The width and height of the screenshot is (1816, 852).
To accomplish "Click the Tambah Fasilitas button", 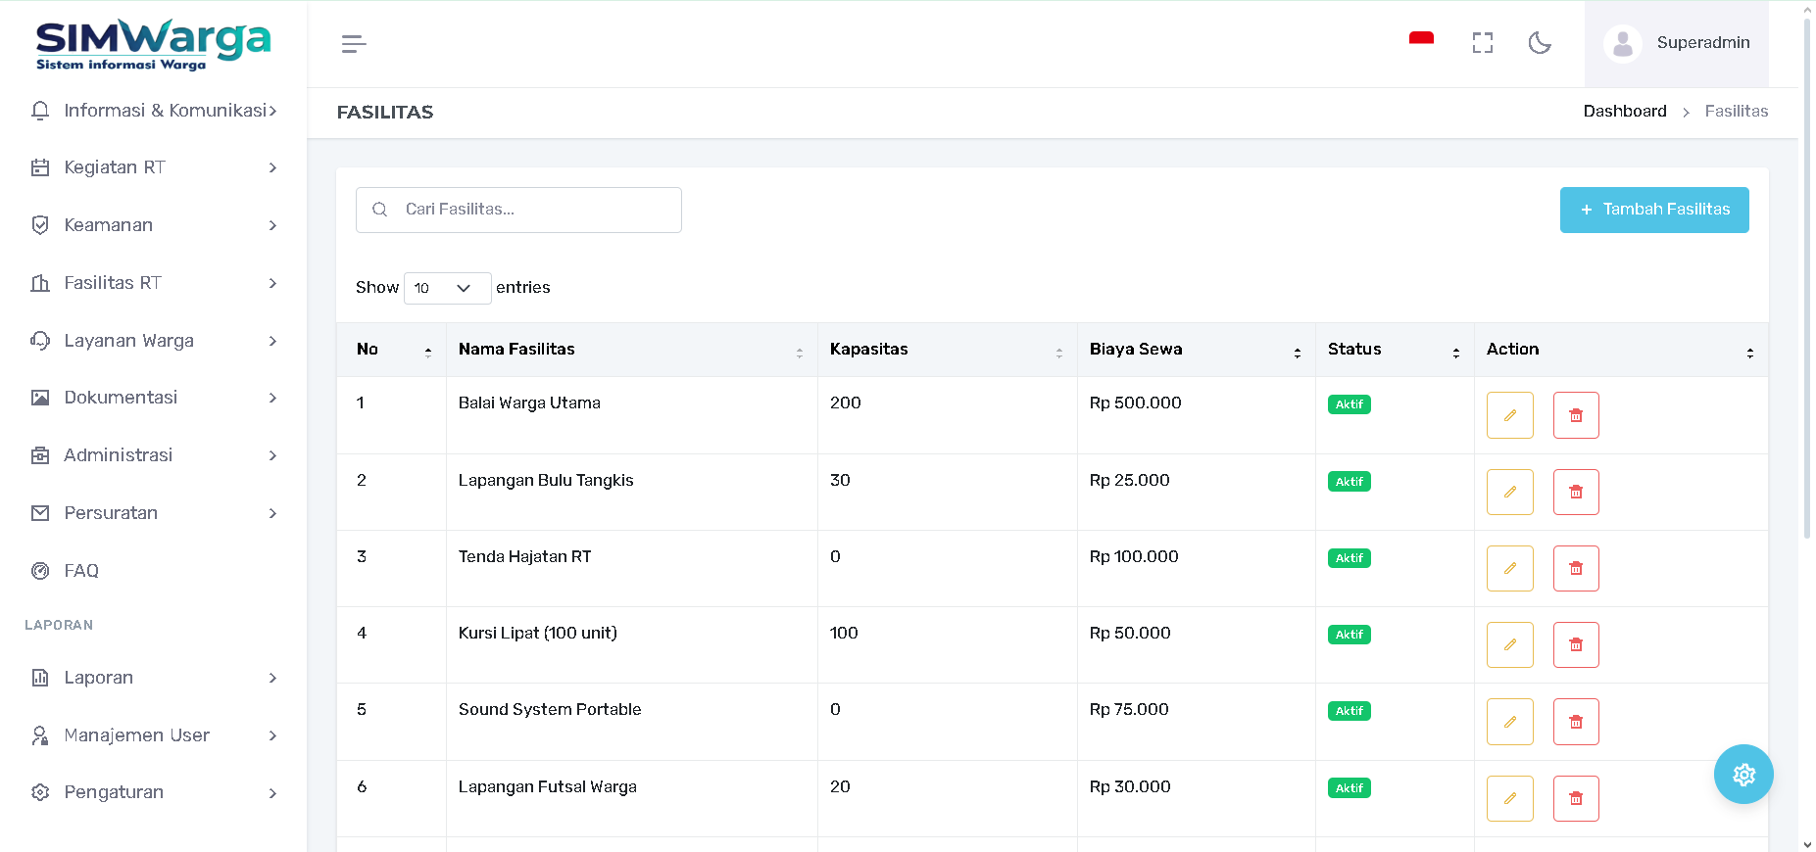I will point(1653,210).
